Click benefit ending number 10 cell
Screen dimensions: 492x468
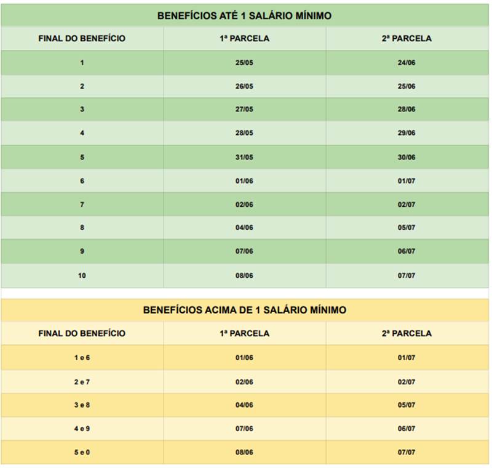tap(82, 275)
